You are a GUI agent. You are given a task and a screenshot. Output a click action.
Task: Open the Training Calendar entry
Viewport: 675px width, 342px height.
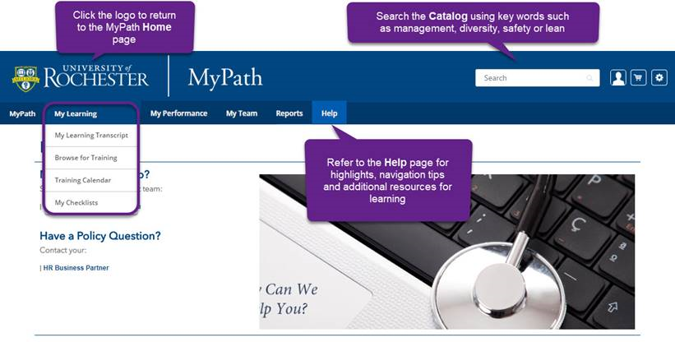click(83, 180)
